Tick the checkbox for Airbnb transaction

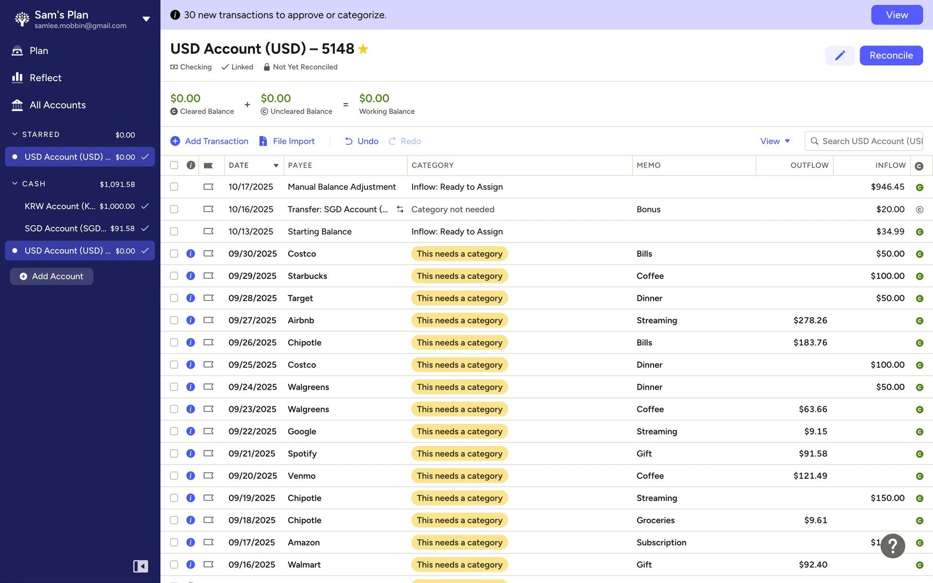click(174, 320)
